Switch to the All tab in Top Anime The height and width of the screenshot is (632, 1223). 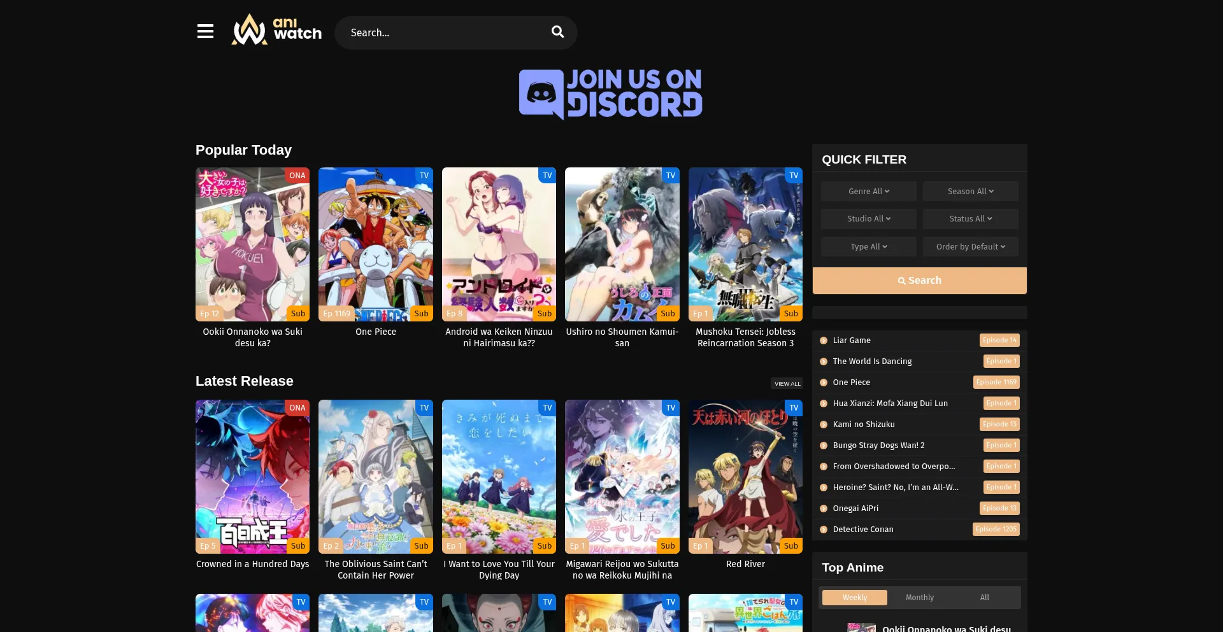point(985,598)
